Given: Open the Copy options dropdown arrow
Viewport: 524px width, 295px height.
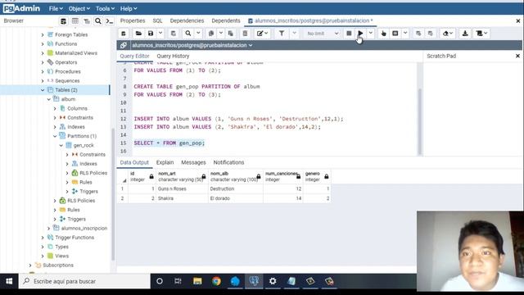Looking at the screenshot, I should click(221, 33).
